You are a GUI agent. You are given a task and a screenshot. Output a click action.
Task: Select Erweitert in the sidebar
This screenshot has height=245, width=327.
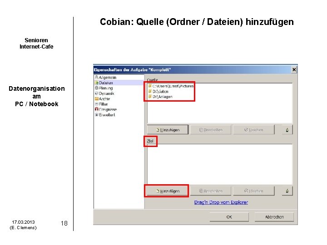[105, 115]
